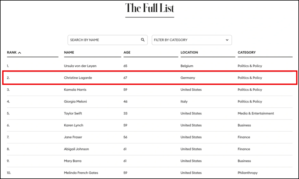Focus the Search by Name field

tap(107, 40)
